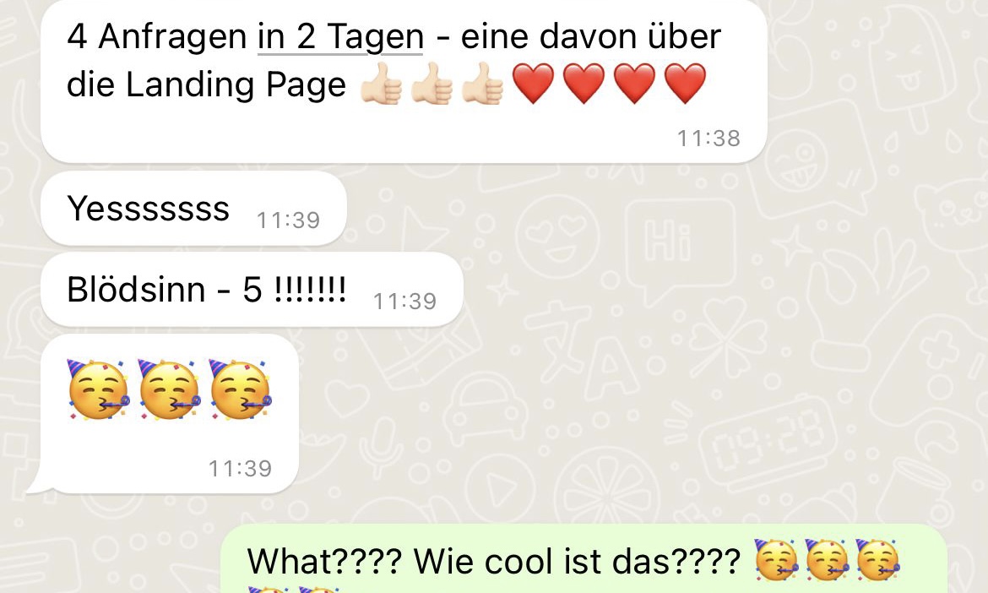This screenshot has height=593, width=988.
Task: Tap the first red heart emoji
Action: (533, 83)
